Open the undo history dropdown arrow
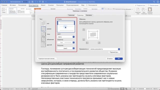This screenshot has width=160, height=90. [37, 2]
